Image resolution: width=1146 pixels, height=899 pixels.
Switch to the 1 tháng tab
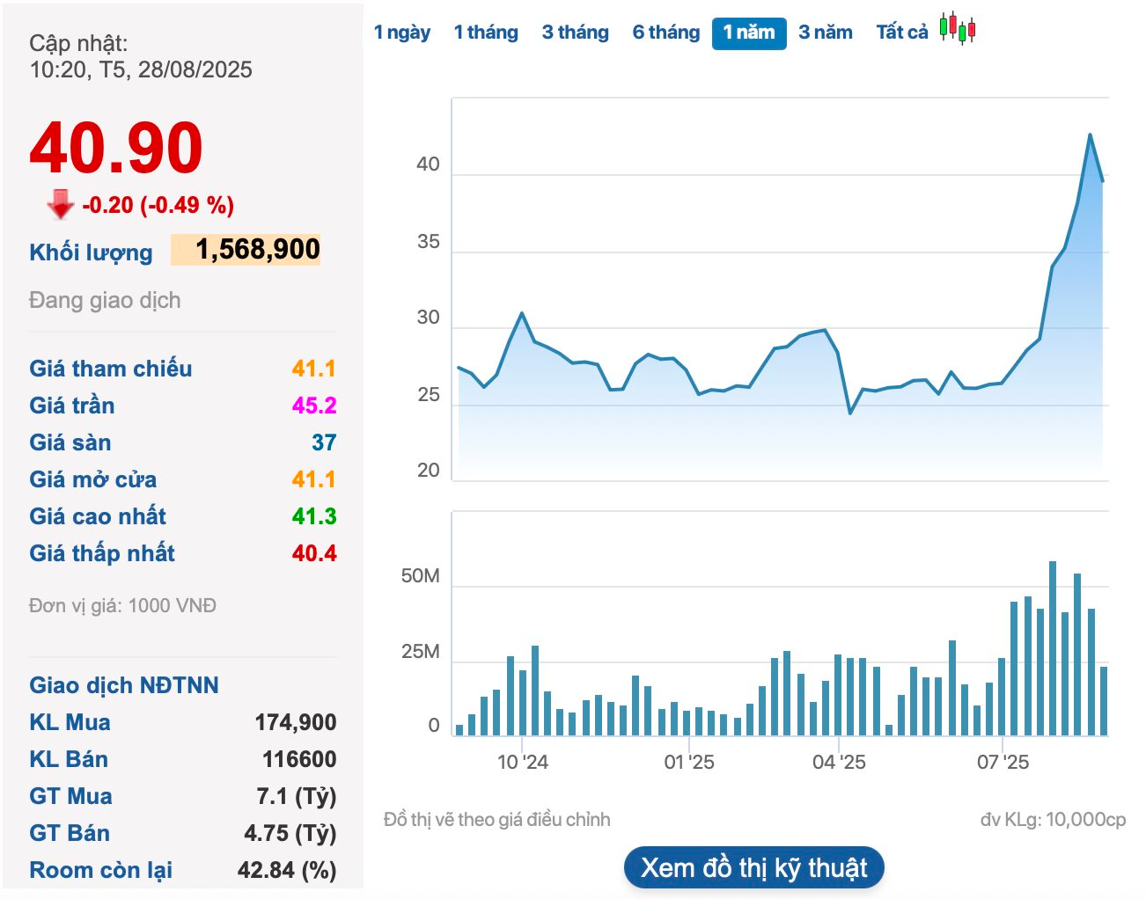(486, 33)
